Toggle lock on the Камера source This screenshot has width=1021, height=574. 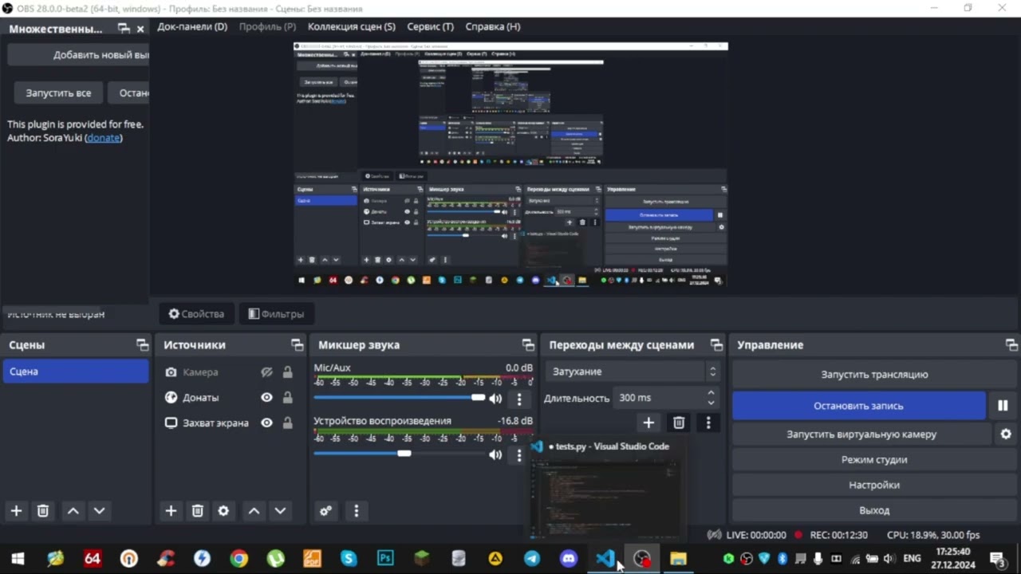point(287,372)
